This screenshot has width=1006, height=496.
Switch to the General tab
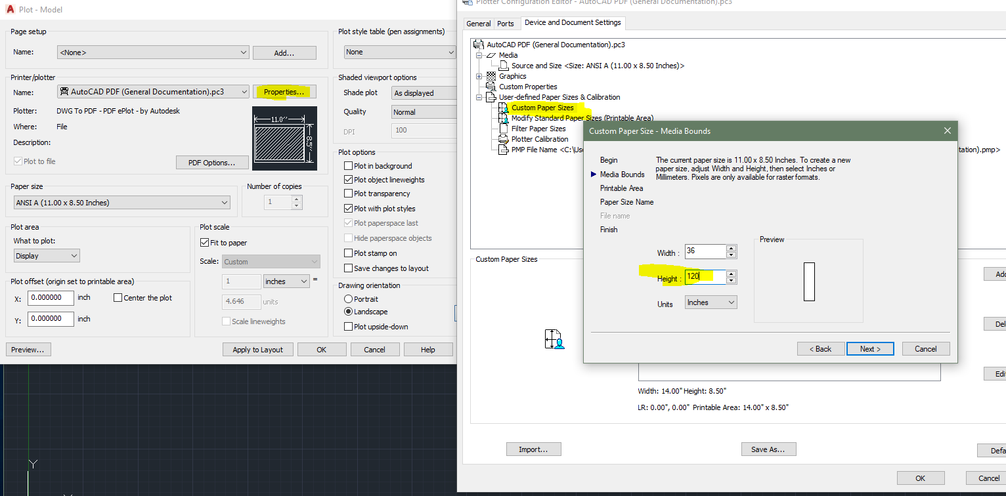pyautogui.click(x=479, y=23)
